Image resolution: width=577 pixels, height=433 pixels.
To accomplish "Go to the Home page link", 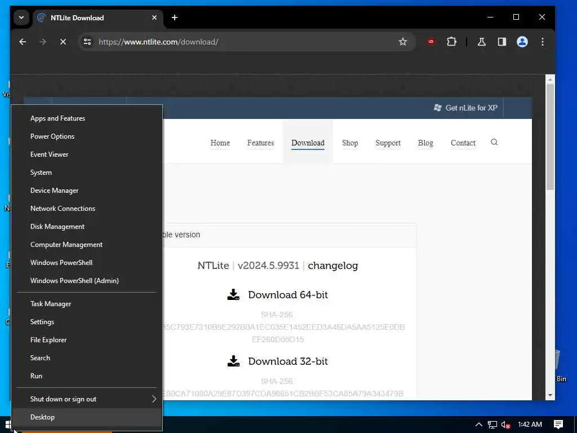I will (x=220, y=143).
